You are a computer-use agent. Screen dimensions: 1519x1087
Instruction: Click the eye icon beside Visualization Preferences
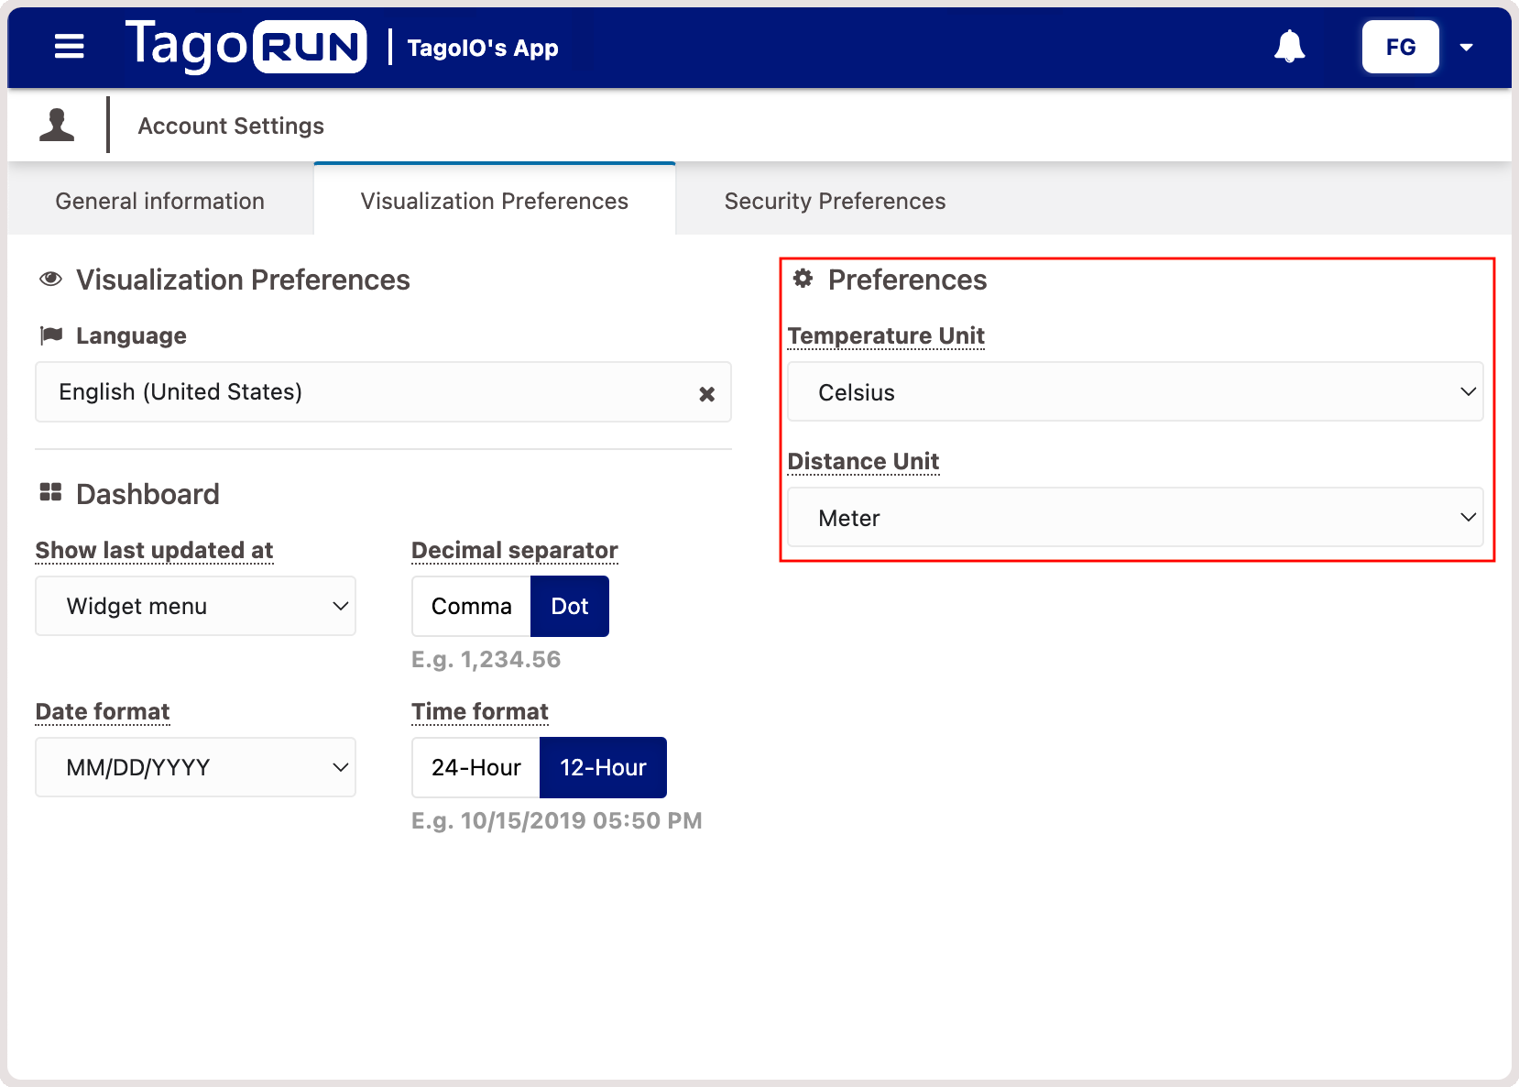tap(51, 279)
